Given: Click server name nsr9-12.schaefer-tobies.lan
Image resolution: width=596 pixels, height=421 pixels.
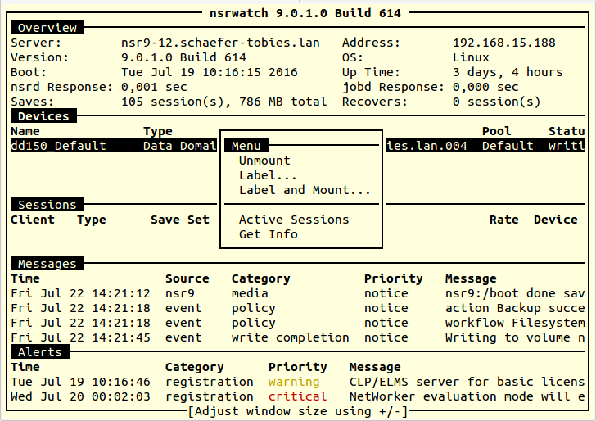Looking at the screenshot, I should [220, 43].
